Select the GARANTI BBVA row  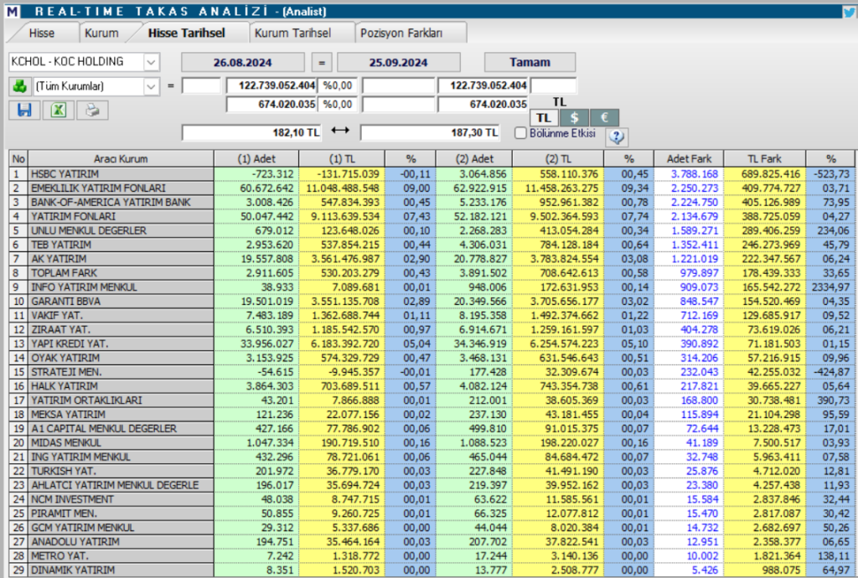pos(432,302)
